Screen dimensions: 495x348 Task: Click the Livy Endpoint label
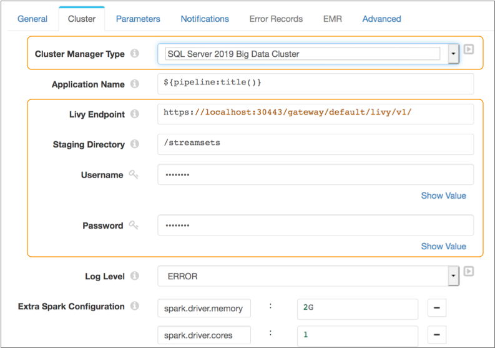tap(97, 114)
